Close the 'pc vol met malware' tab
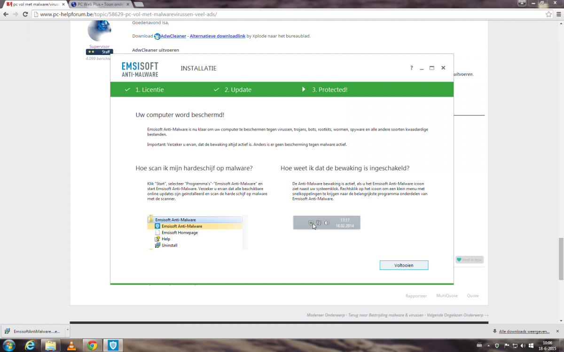564x352 pixels. click(63, 4)
